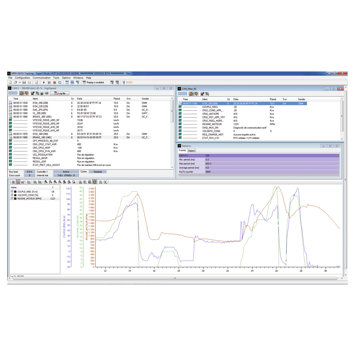This screenshot has width=355, height=355.
Task: Click the Active controller status field
Action: coord(66,172)
